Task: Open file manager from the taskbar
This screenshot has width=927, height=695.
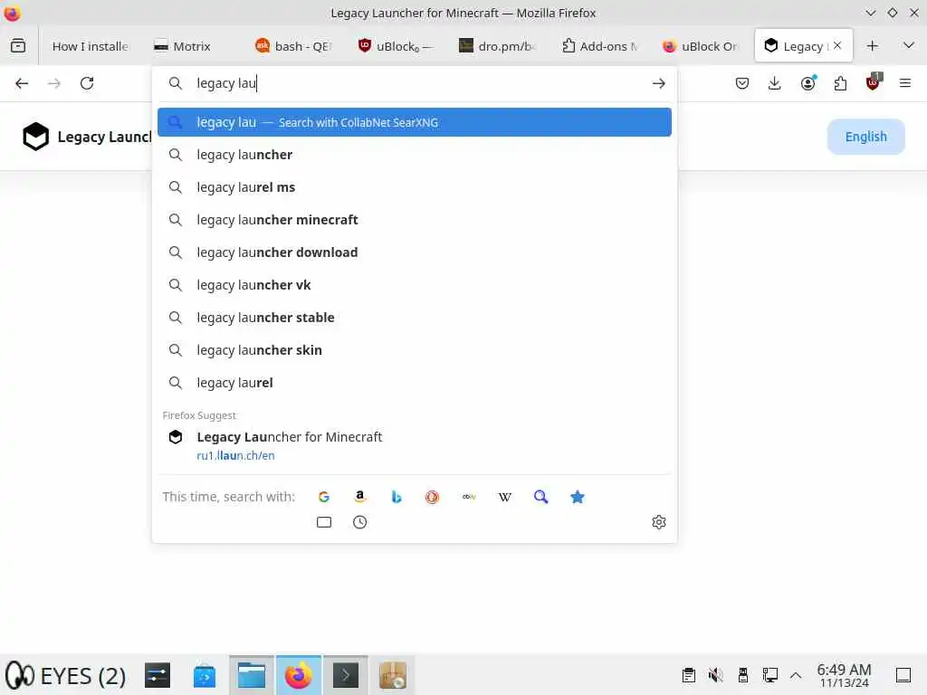Action: [252, 675]
